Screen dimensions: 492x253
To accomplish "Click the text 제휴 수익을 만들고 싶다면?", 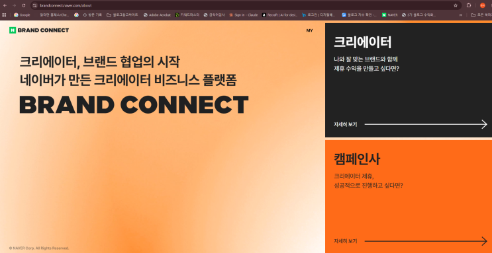I will coord(366,69).
